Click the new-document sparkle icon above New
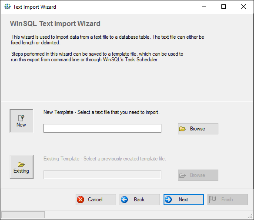Image resolution: width=254 pixels, height=220 pixels. (x=21, y=118)
